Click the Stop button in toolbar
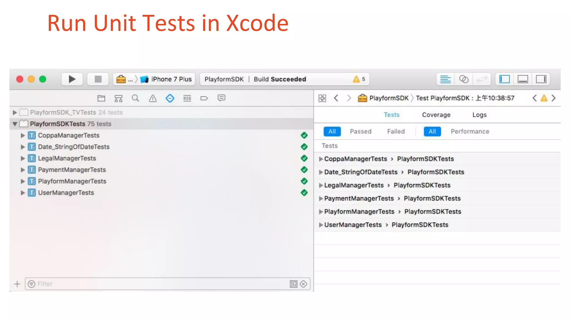570x321 pixels. point(98,79)
